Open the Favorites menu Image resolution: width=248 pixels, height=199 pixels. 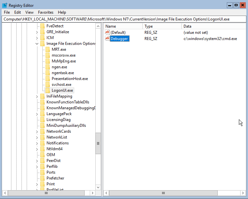tap(46, 12)
